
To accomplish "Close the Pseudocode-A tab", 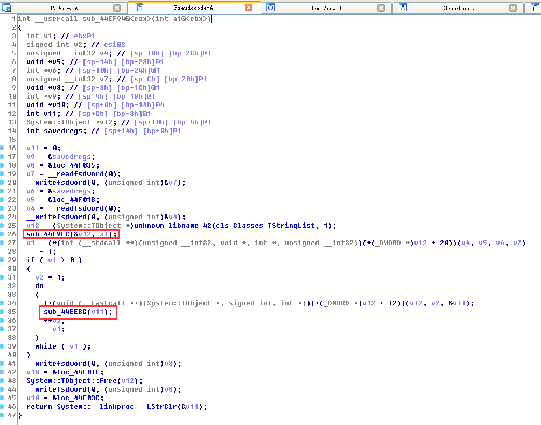I will pos(249,8).
